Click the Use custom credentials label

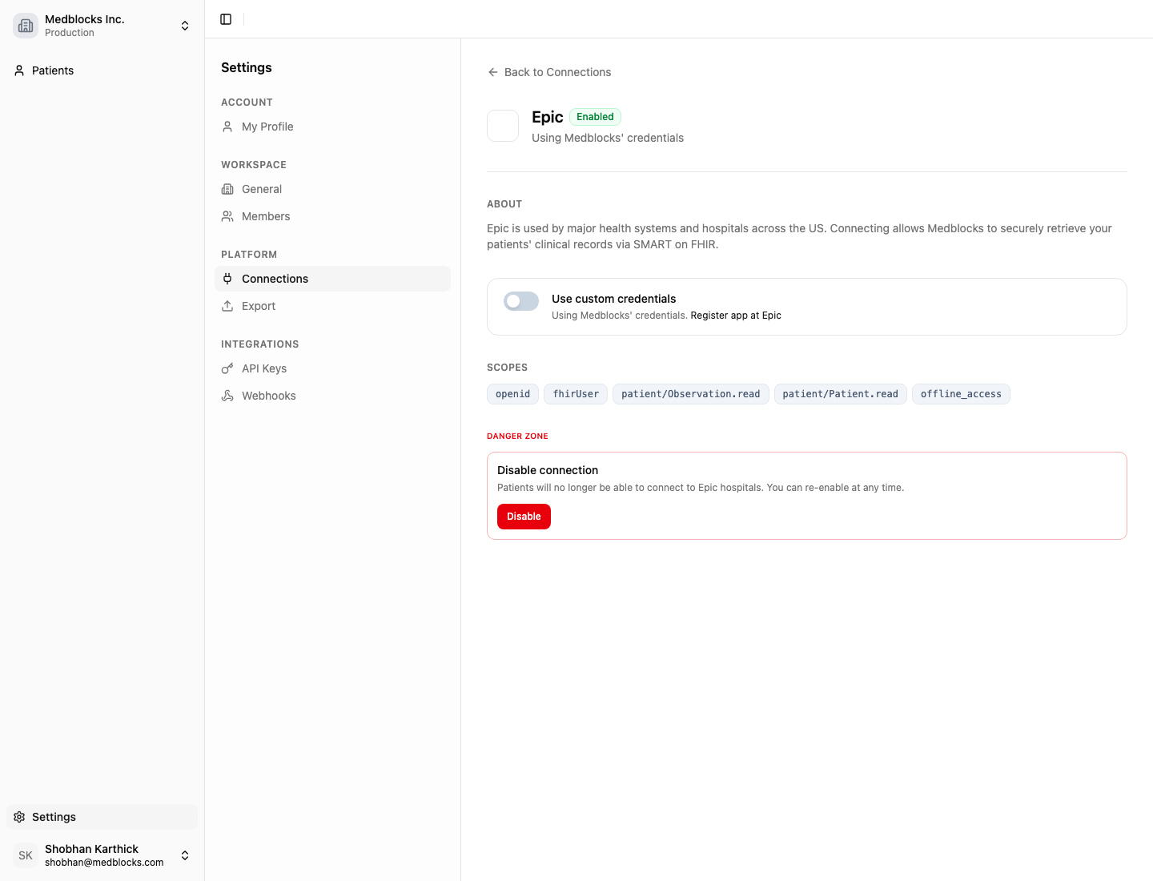coord(613,299)
